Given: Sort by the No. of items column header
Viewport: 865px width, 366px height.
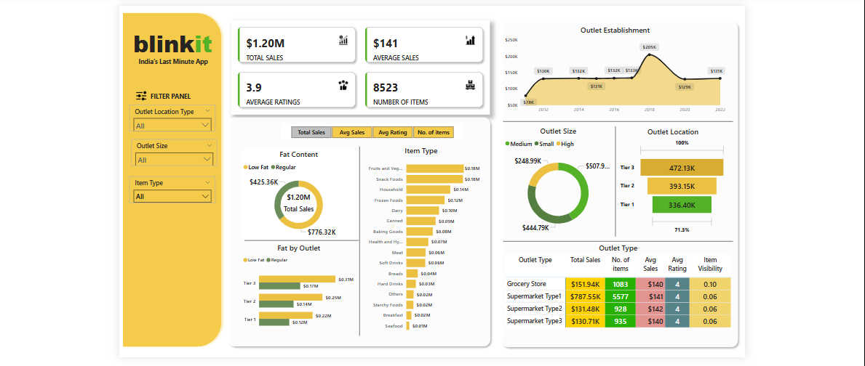Looking at the screenshot, I should point(621,264).
